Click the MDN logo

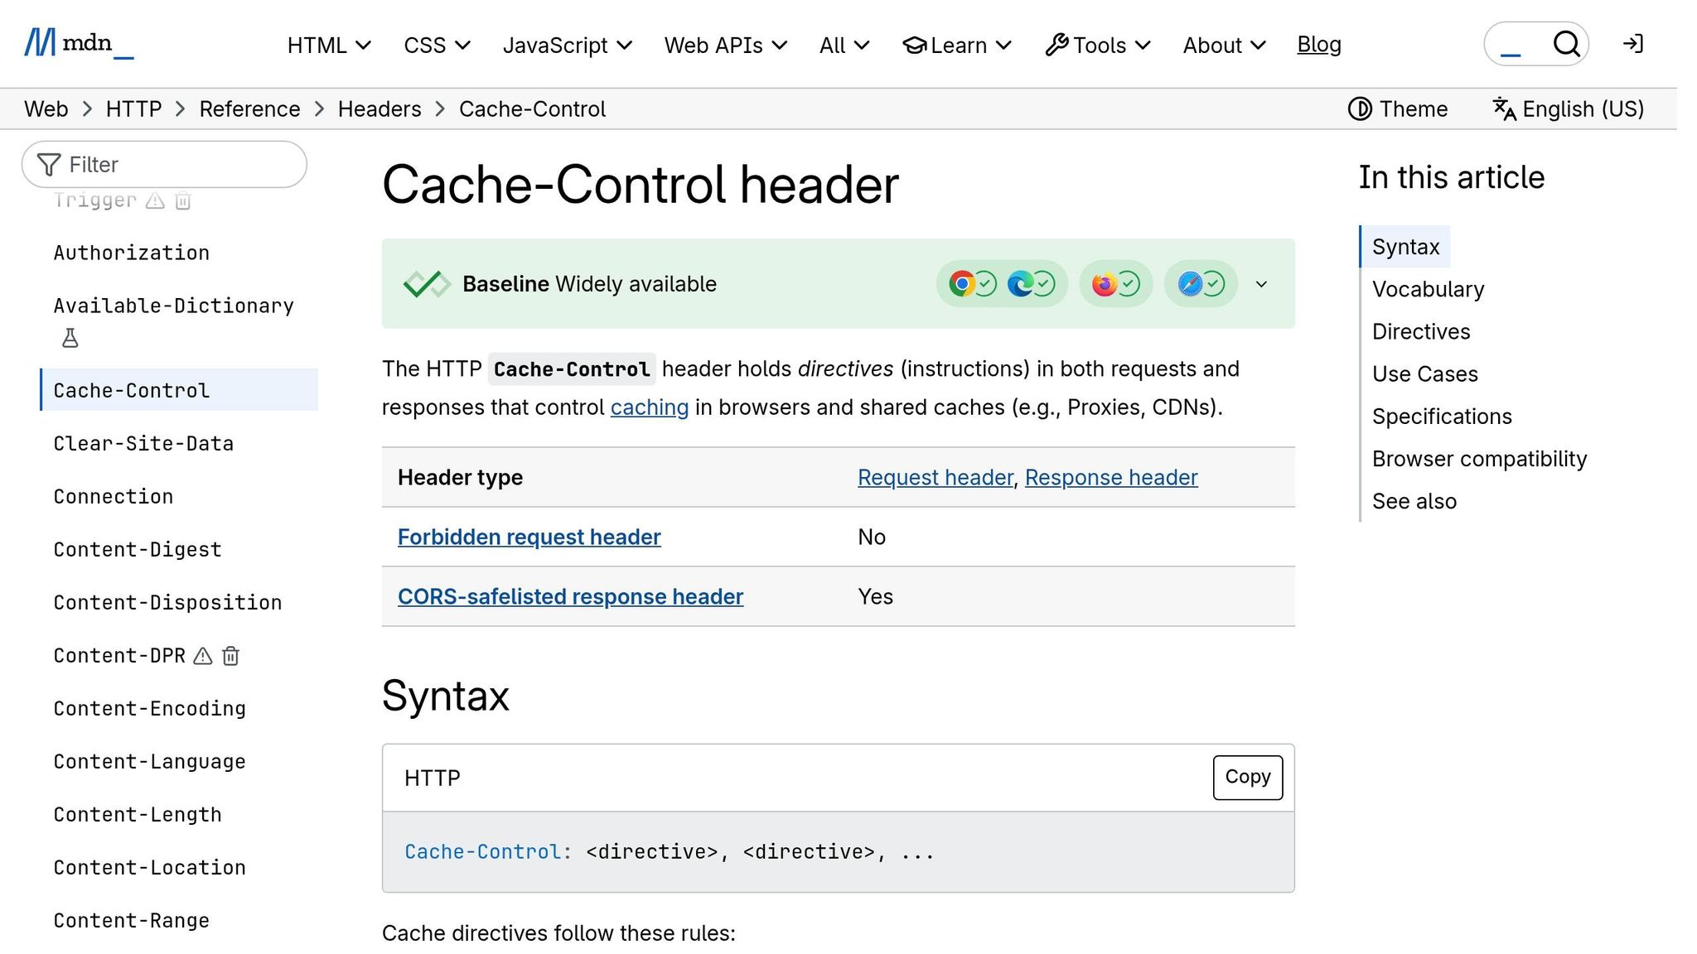click(79, 43)
